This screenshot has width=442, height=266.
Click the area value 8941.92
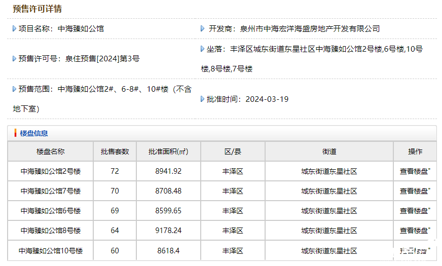(x=168, y=171)
